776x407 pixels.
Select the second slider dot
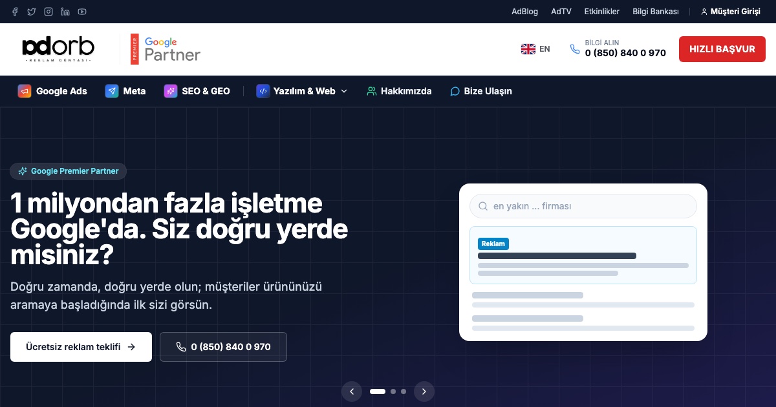click(x=393, y=391)
